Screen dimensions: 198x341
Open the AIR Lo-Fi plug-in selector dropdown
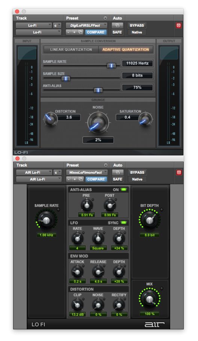(39, 179)
